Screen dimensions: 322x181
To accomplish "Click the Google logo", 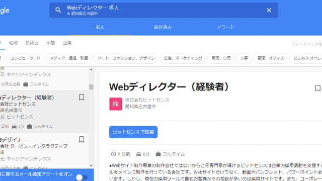I will click(5, 10).
